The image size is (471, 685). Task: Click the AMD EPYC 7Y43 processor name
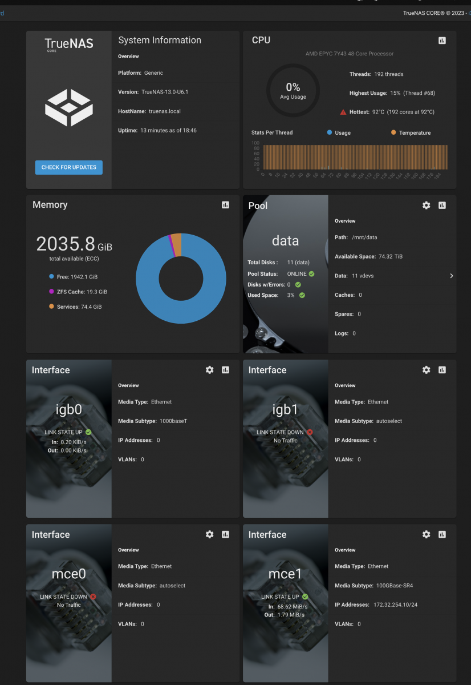click(x=350, y=54)
